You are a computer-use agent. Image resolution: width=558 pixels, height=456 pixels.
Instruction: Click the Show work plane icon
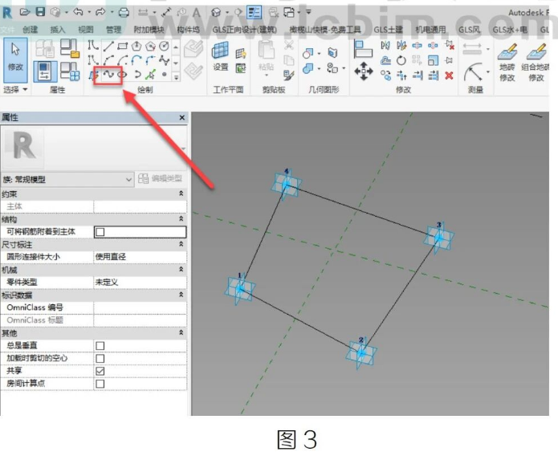[241, 54]
